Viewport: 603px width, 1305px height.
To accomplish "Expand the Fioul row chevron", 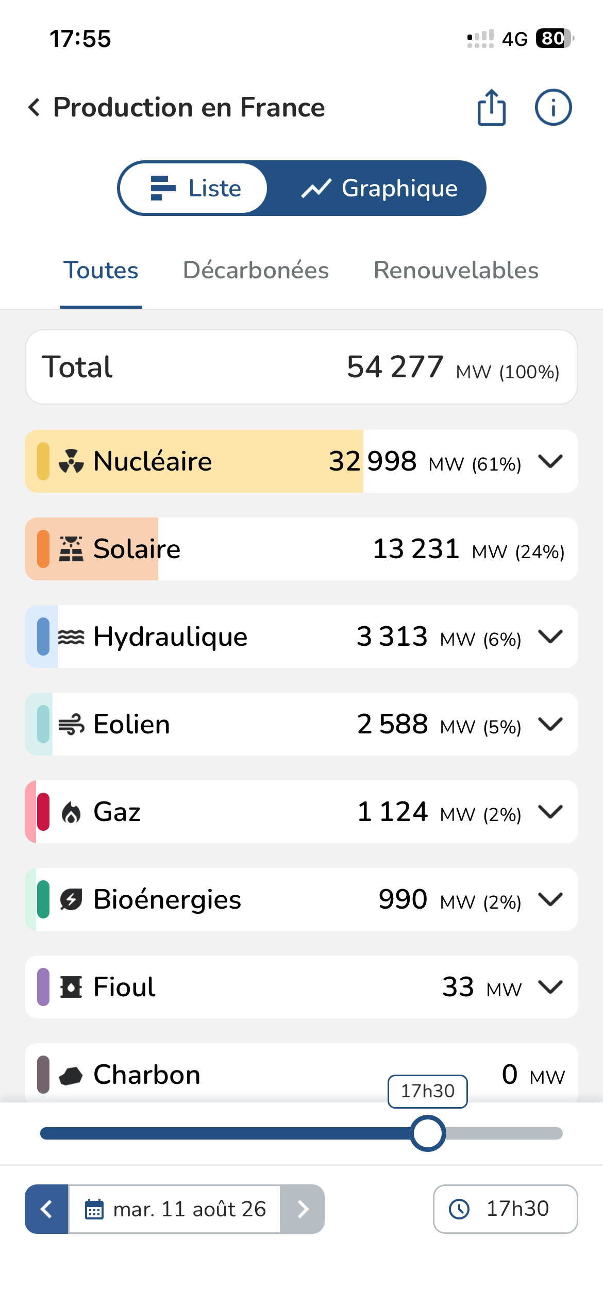I will pyautogui.click(x=550, y=987).
